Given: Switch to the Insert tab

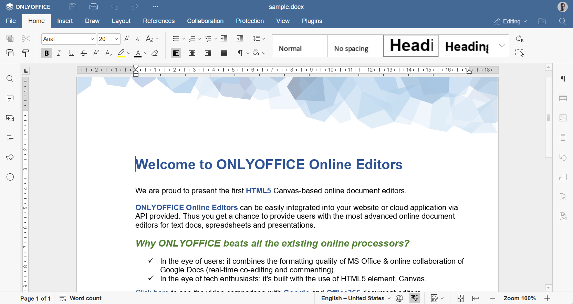Looking at the screenshot, I should click(65, 21).
